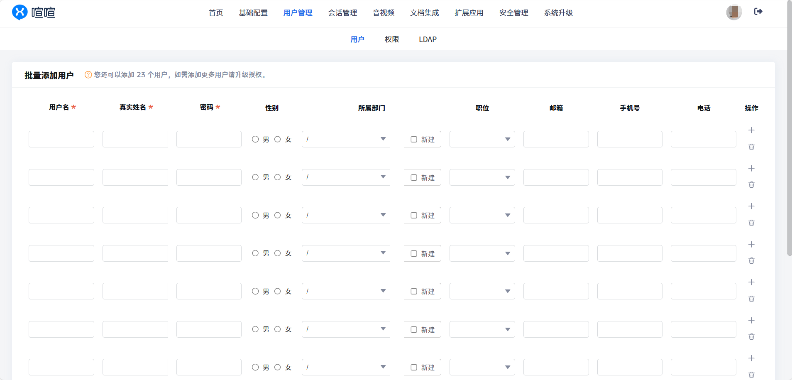Expand the position dropdown in the second row
This screenshot has width=792, height=380.
point(482,177)
